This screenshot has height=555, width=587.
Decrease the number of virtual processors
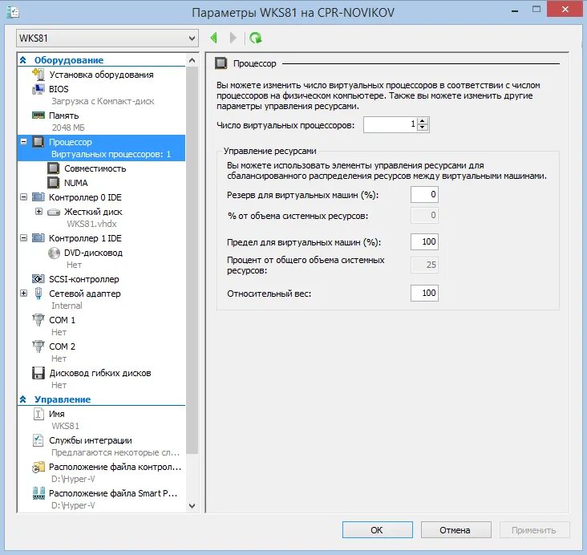point(423,128)
